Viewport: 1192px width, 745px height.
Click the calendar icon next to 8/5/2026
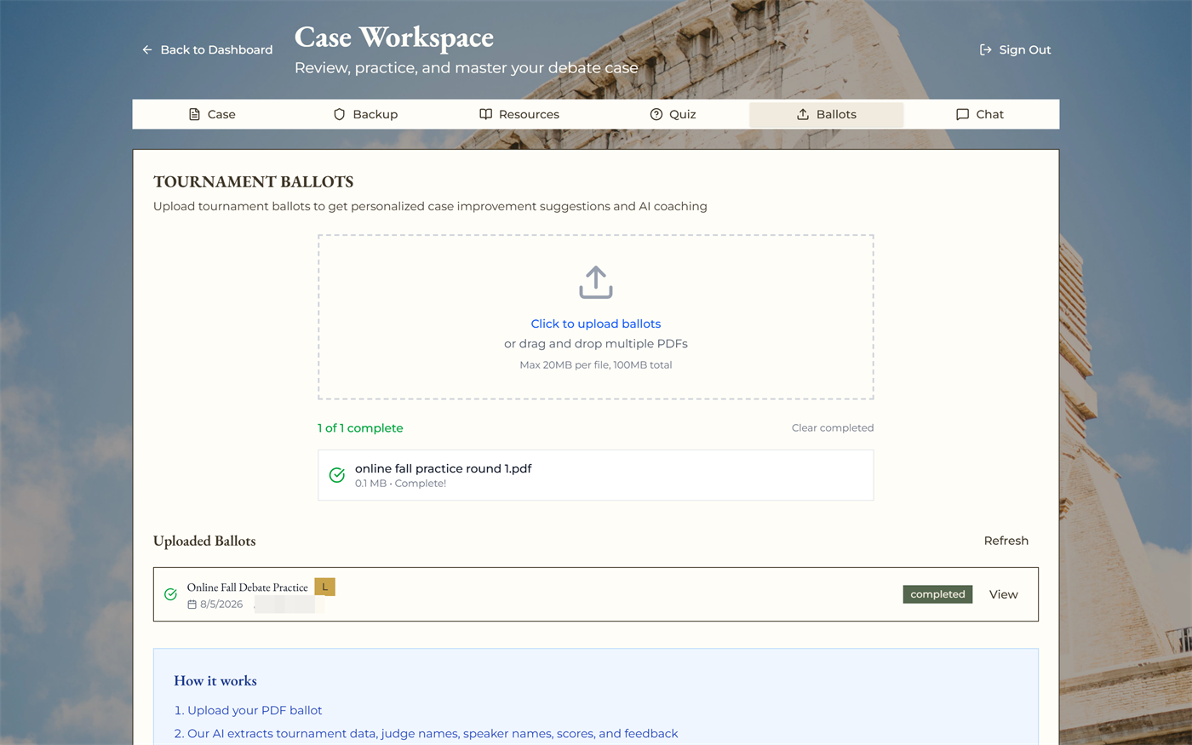[x=192, y=605]
